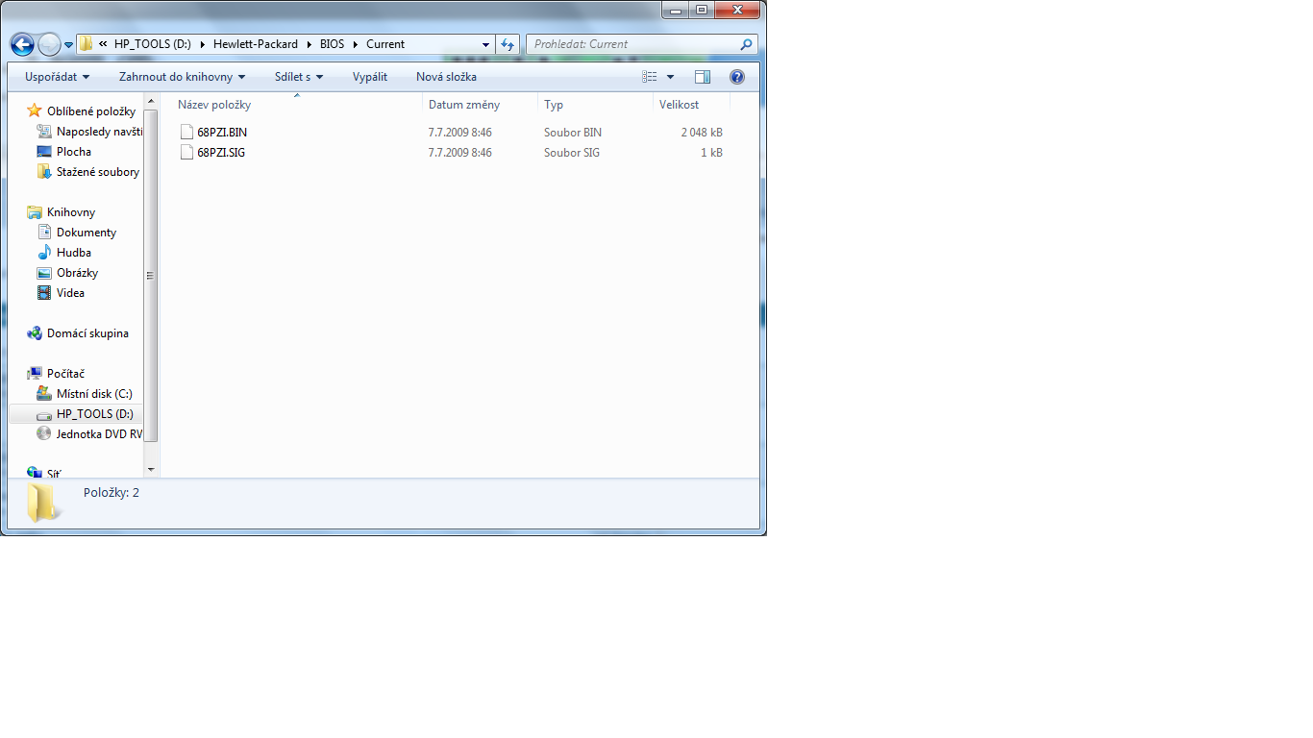1313x738 pixels.
Task: Open view options dropdown arrow
Action: [x=671, y=77]
